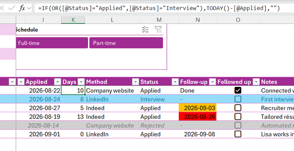294x151 pixels.
Task: Select column O header
Action: tap(238, 20)
